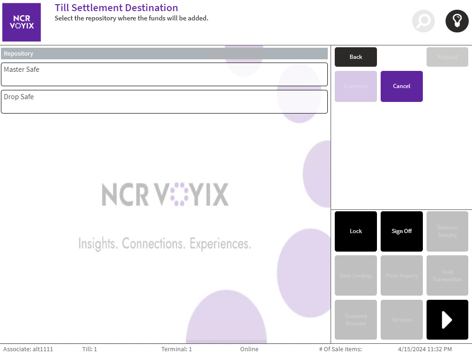Open Item Lookup
The width and height of the screenshot is (472, 354).
(356, 276)
